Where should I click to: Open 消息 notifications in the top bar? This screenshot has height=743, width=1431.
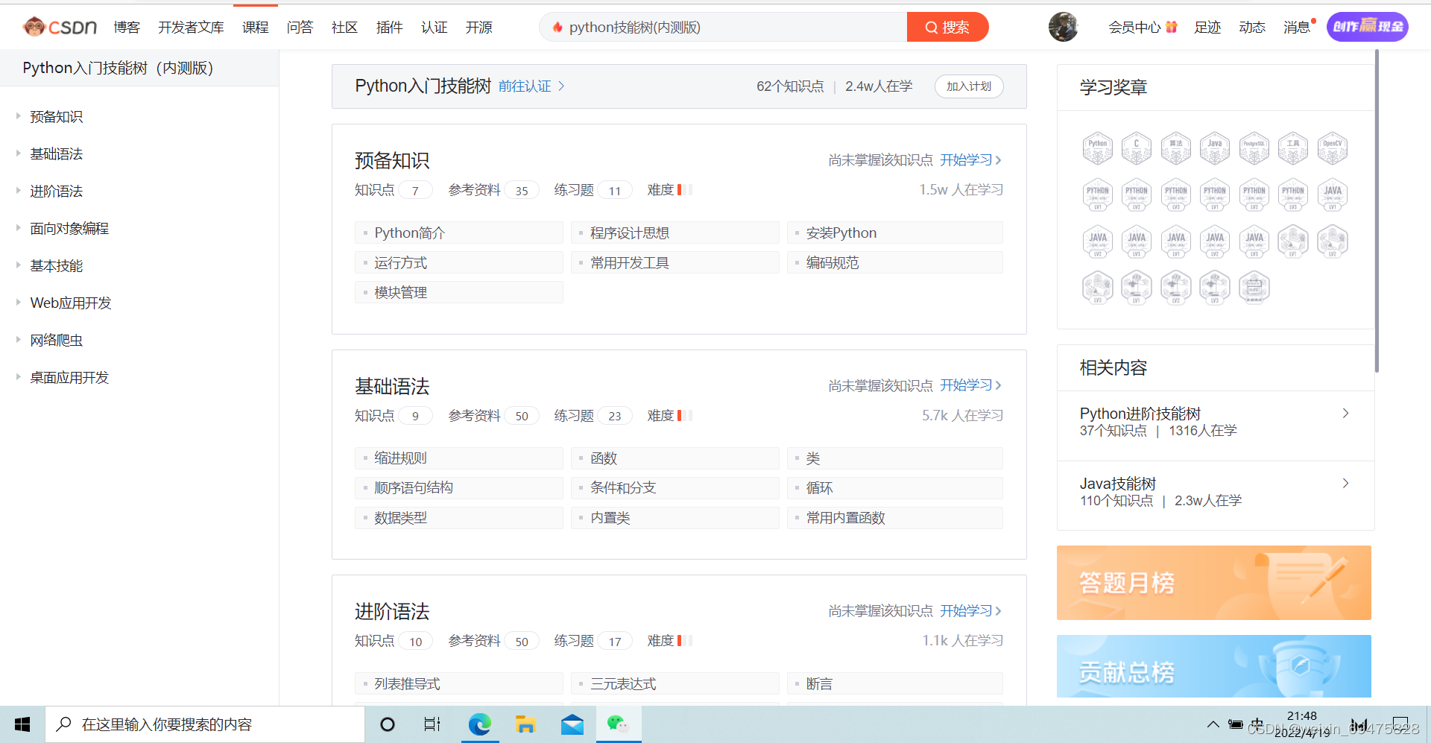[1297, 28]
